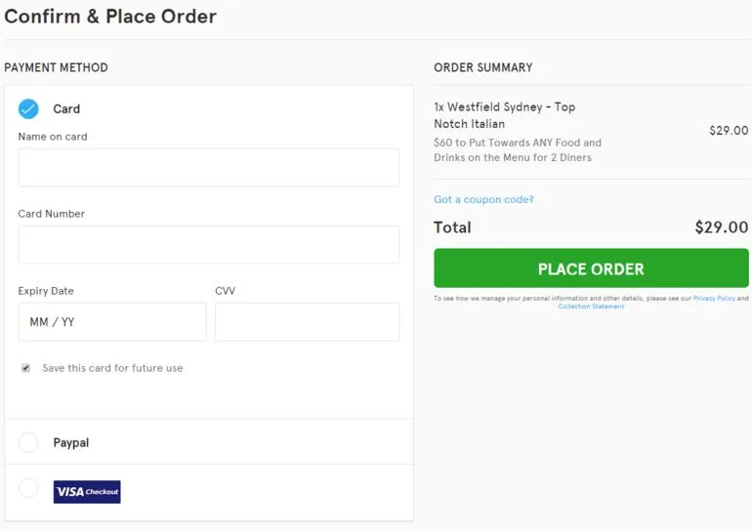Click the Paypal payment label
752x531 pixels.
(x=71, y=443)
